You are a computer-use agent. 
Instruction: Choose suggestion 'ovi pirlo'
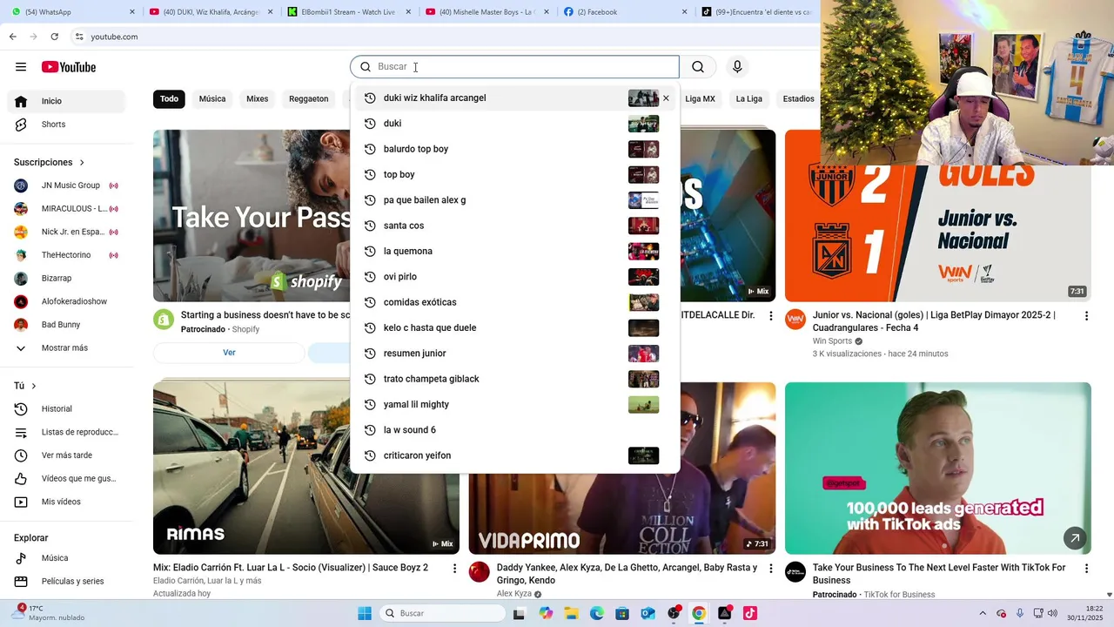click(514, 277)
